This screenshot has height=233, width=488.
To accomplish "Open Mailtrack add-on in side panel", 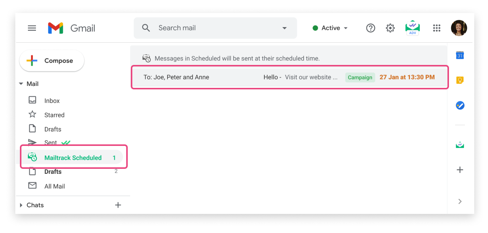I will click(x=460, y=145).
